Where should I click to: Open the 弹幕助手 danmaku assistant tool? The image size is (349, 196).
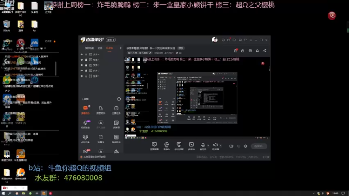pos(86,110)
